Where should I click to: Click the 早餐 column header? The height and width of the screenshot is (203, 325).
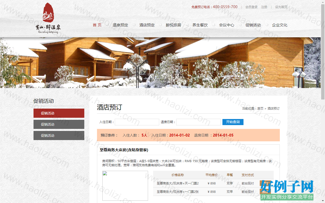click(x=230, y=175)
